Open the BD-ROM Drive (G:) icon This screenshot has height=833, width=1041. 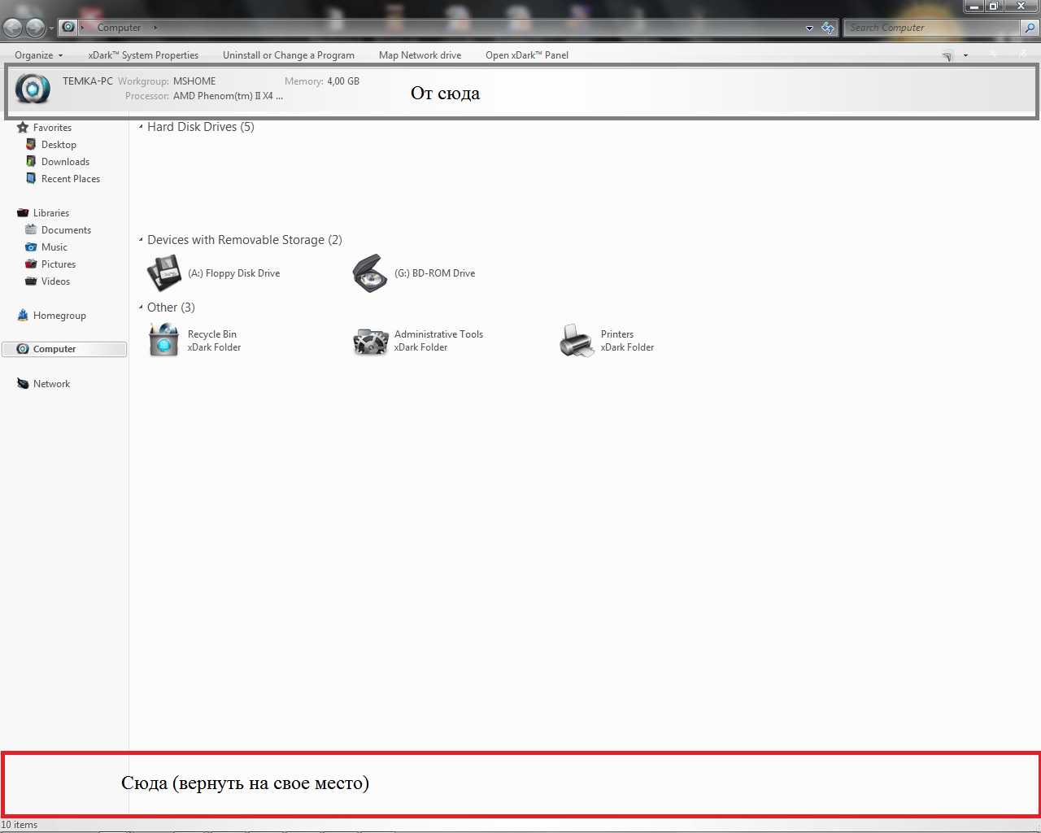point(370,273)
